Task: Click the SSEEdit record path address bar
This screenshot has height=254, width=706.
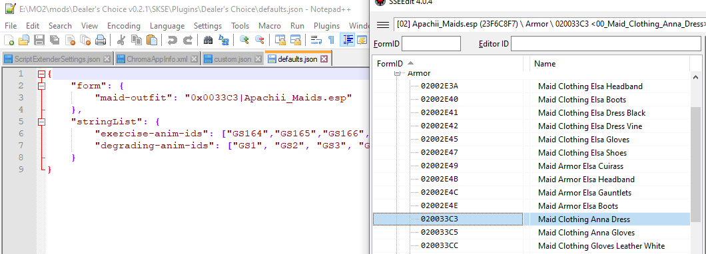Action: click(549, 25)
